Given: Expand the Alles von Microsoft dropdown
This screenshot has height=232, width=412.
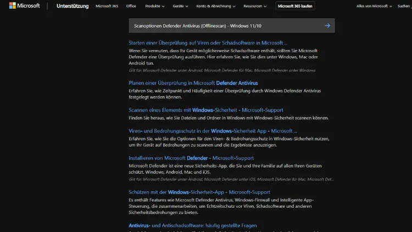Looking at the screenshot, I should (374, 6).
